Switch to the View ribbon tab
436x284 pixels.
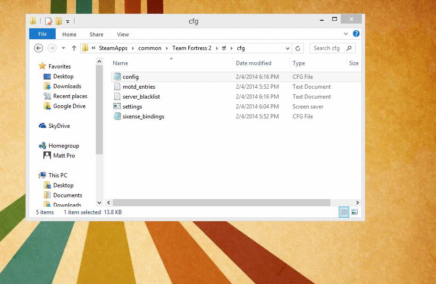click(123, 34)
